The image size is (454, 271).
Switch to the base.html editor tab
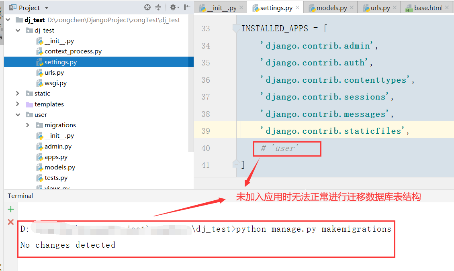(x=427, y=8)
